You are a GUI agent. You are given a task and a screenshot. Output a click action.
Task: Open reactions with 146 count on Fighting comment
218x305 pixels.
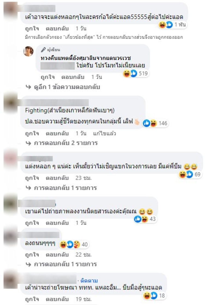pyautogui.click(x=155, y=123)
